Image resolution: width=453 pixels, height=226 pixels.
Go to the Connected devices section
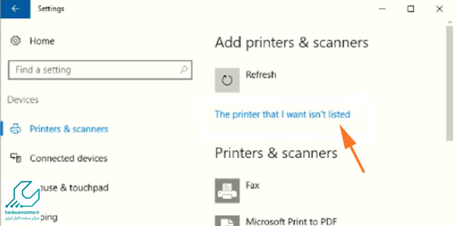click(69, 158)
